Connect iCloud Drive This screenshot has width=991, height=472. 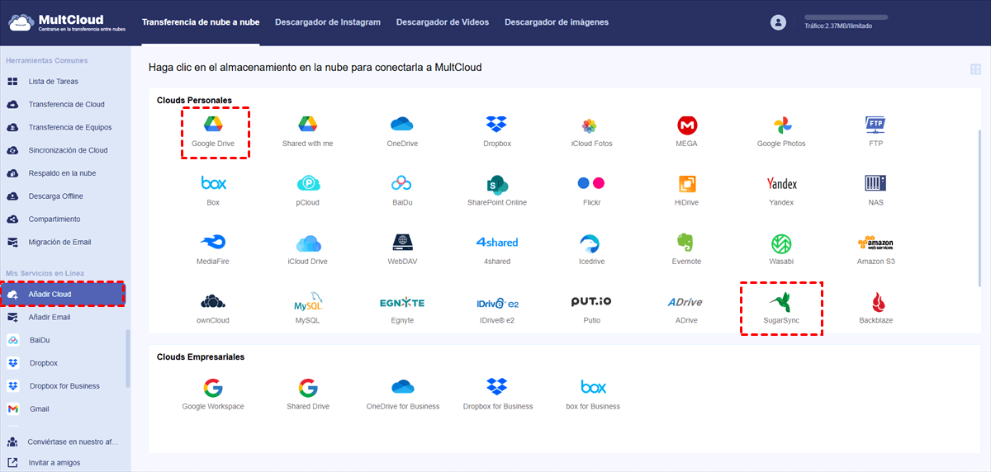click(x=307, y=250)
